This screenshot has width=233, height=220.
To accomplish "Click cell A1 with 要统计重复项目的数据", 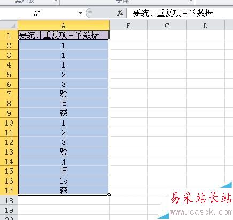I will [x=64, y=35].
